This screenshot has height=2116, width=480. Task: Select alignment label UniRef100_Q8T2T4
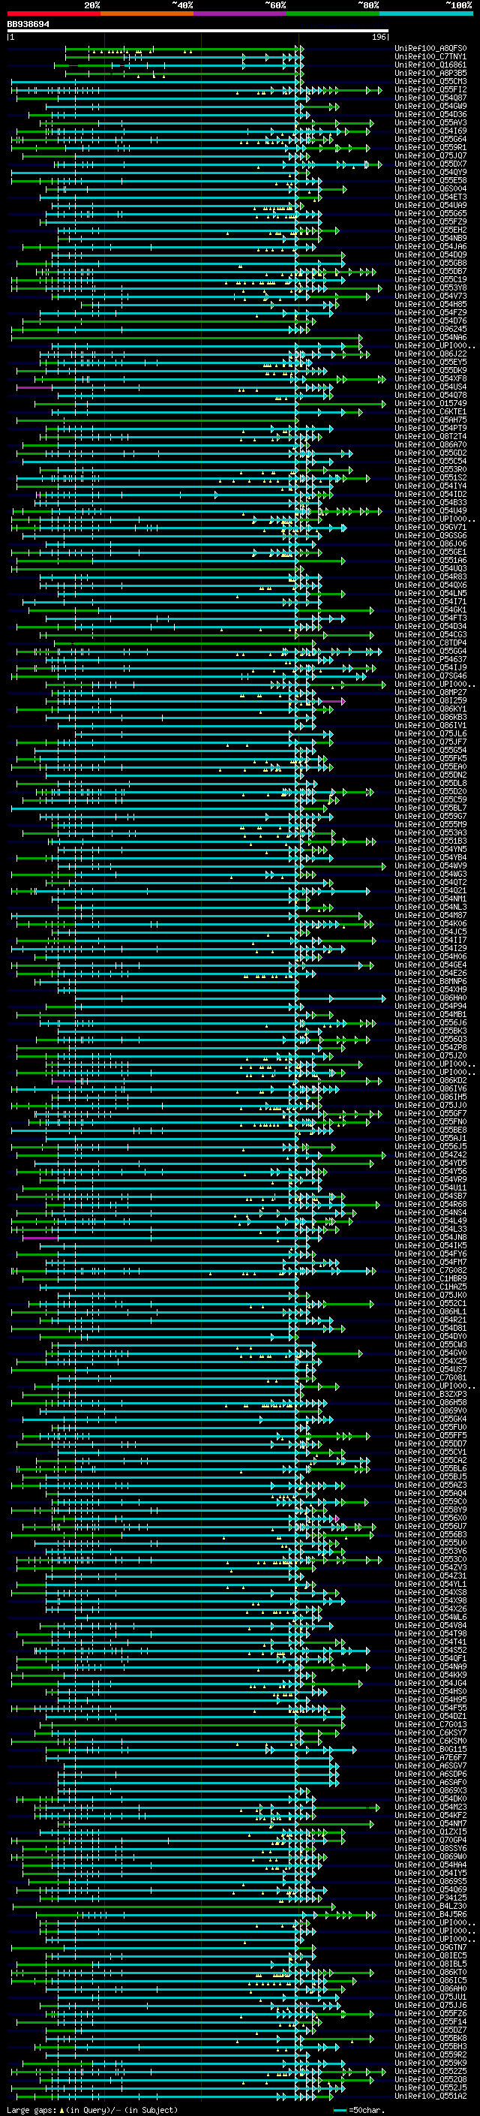pyautogui.click(x=430, y=436)
